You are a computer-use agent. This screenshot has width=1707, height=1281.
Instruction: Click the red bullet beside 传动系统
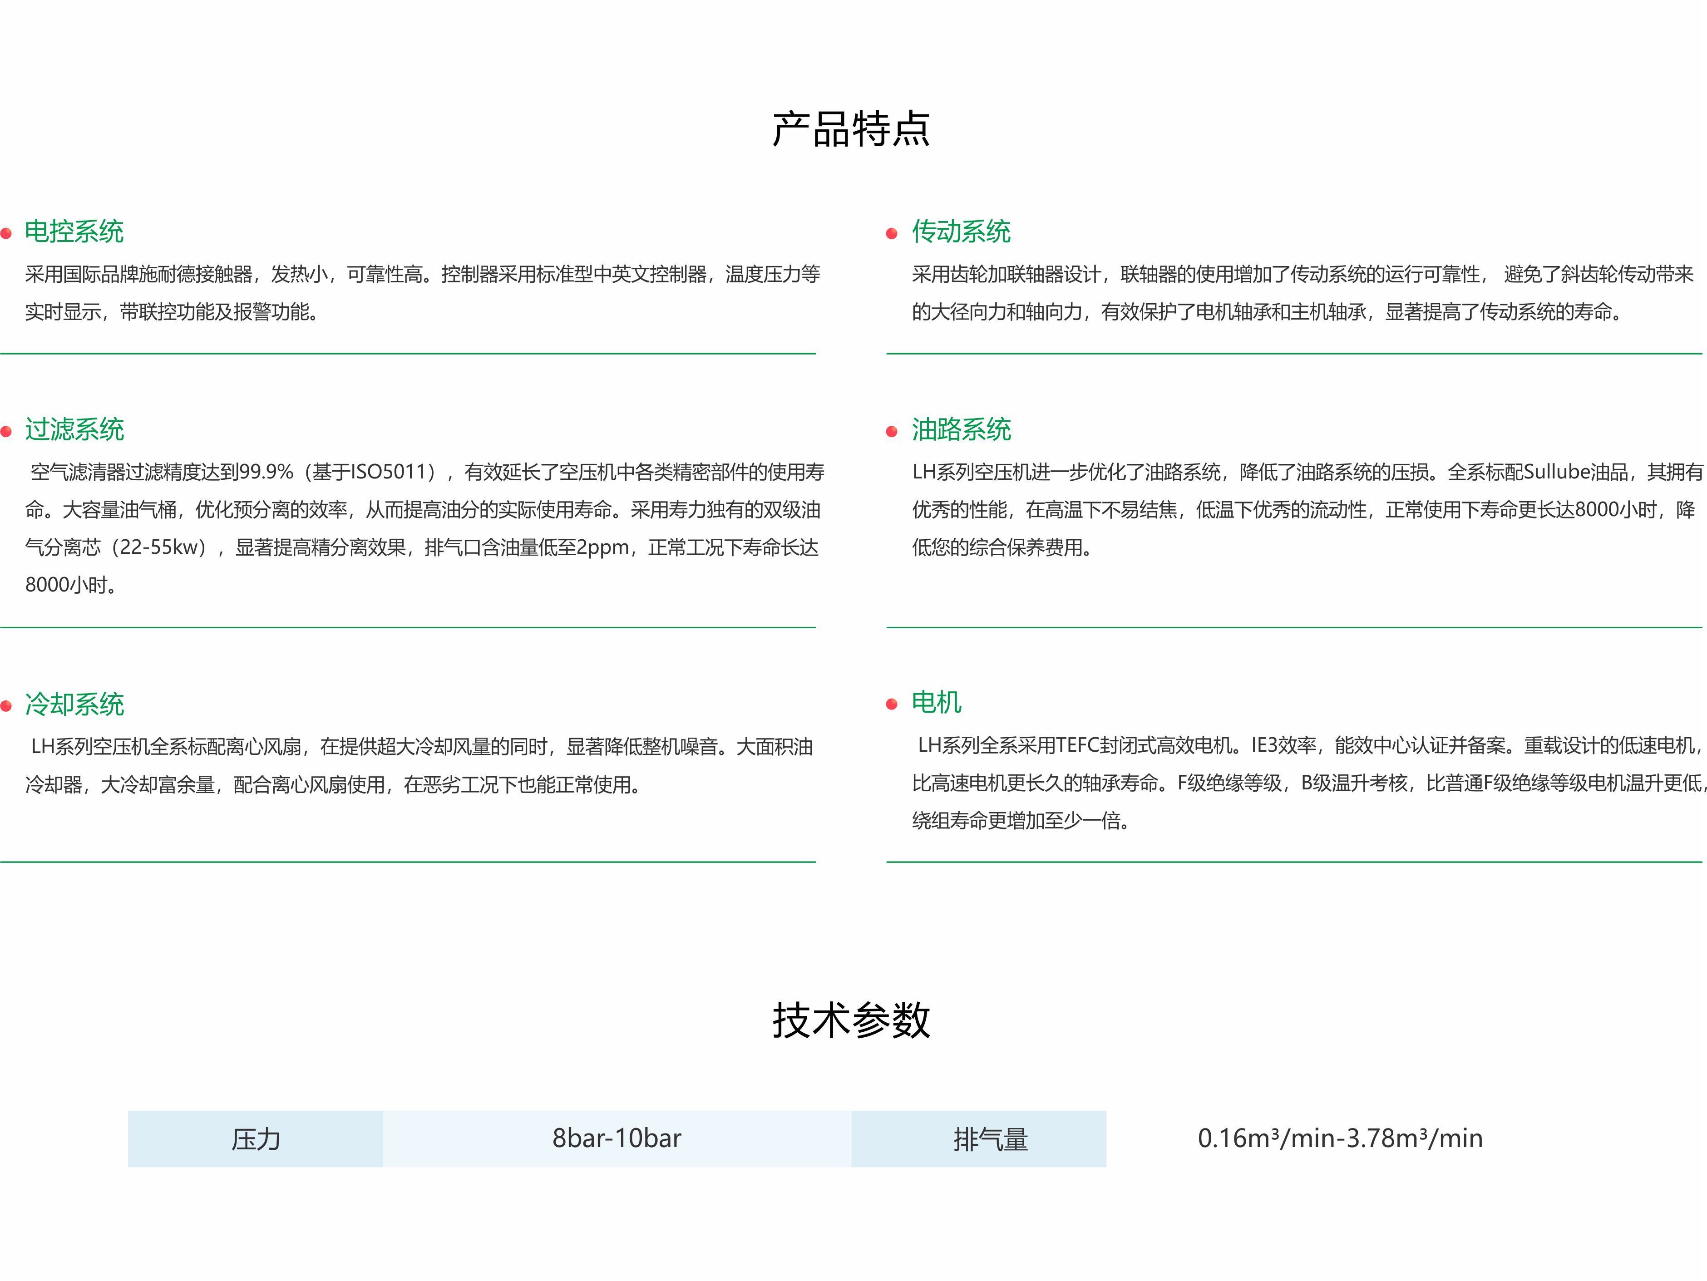(891, 233)
